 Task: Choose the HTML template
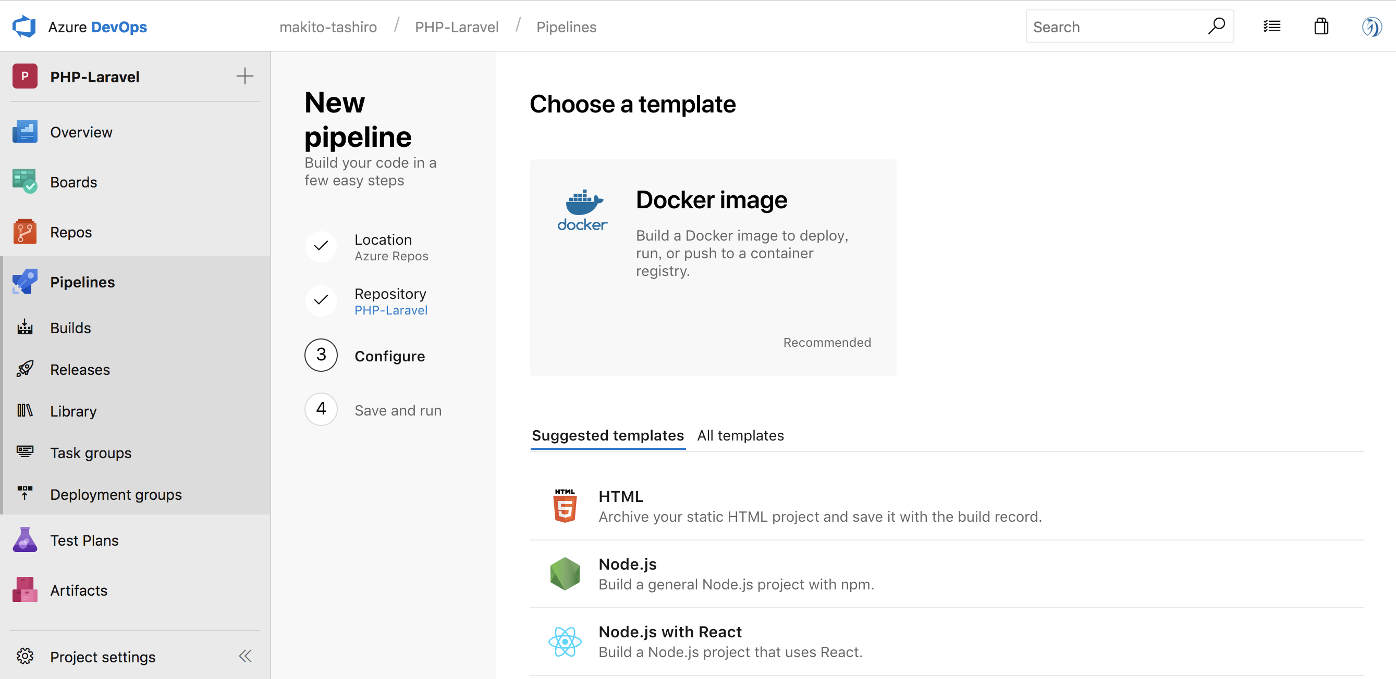(946, 506)
